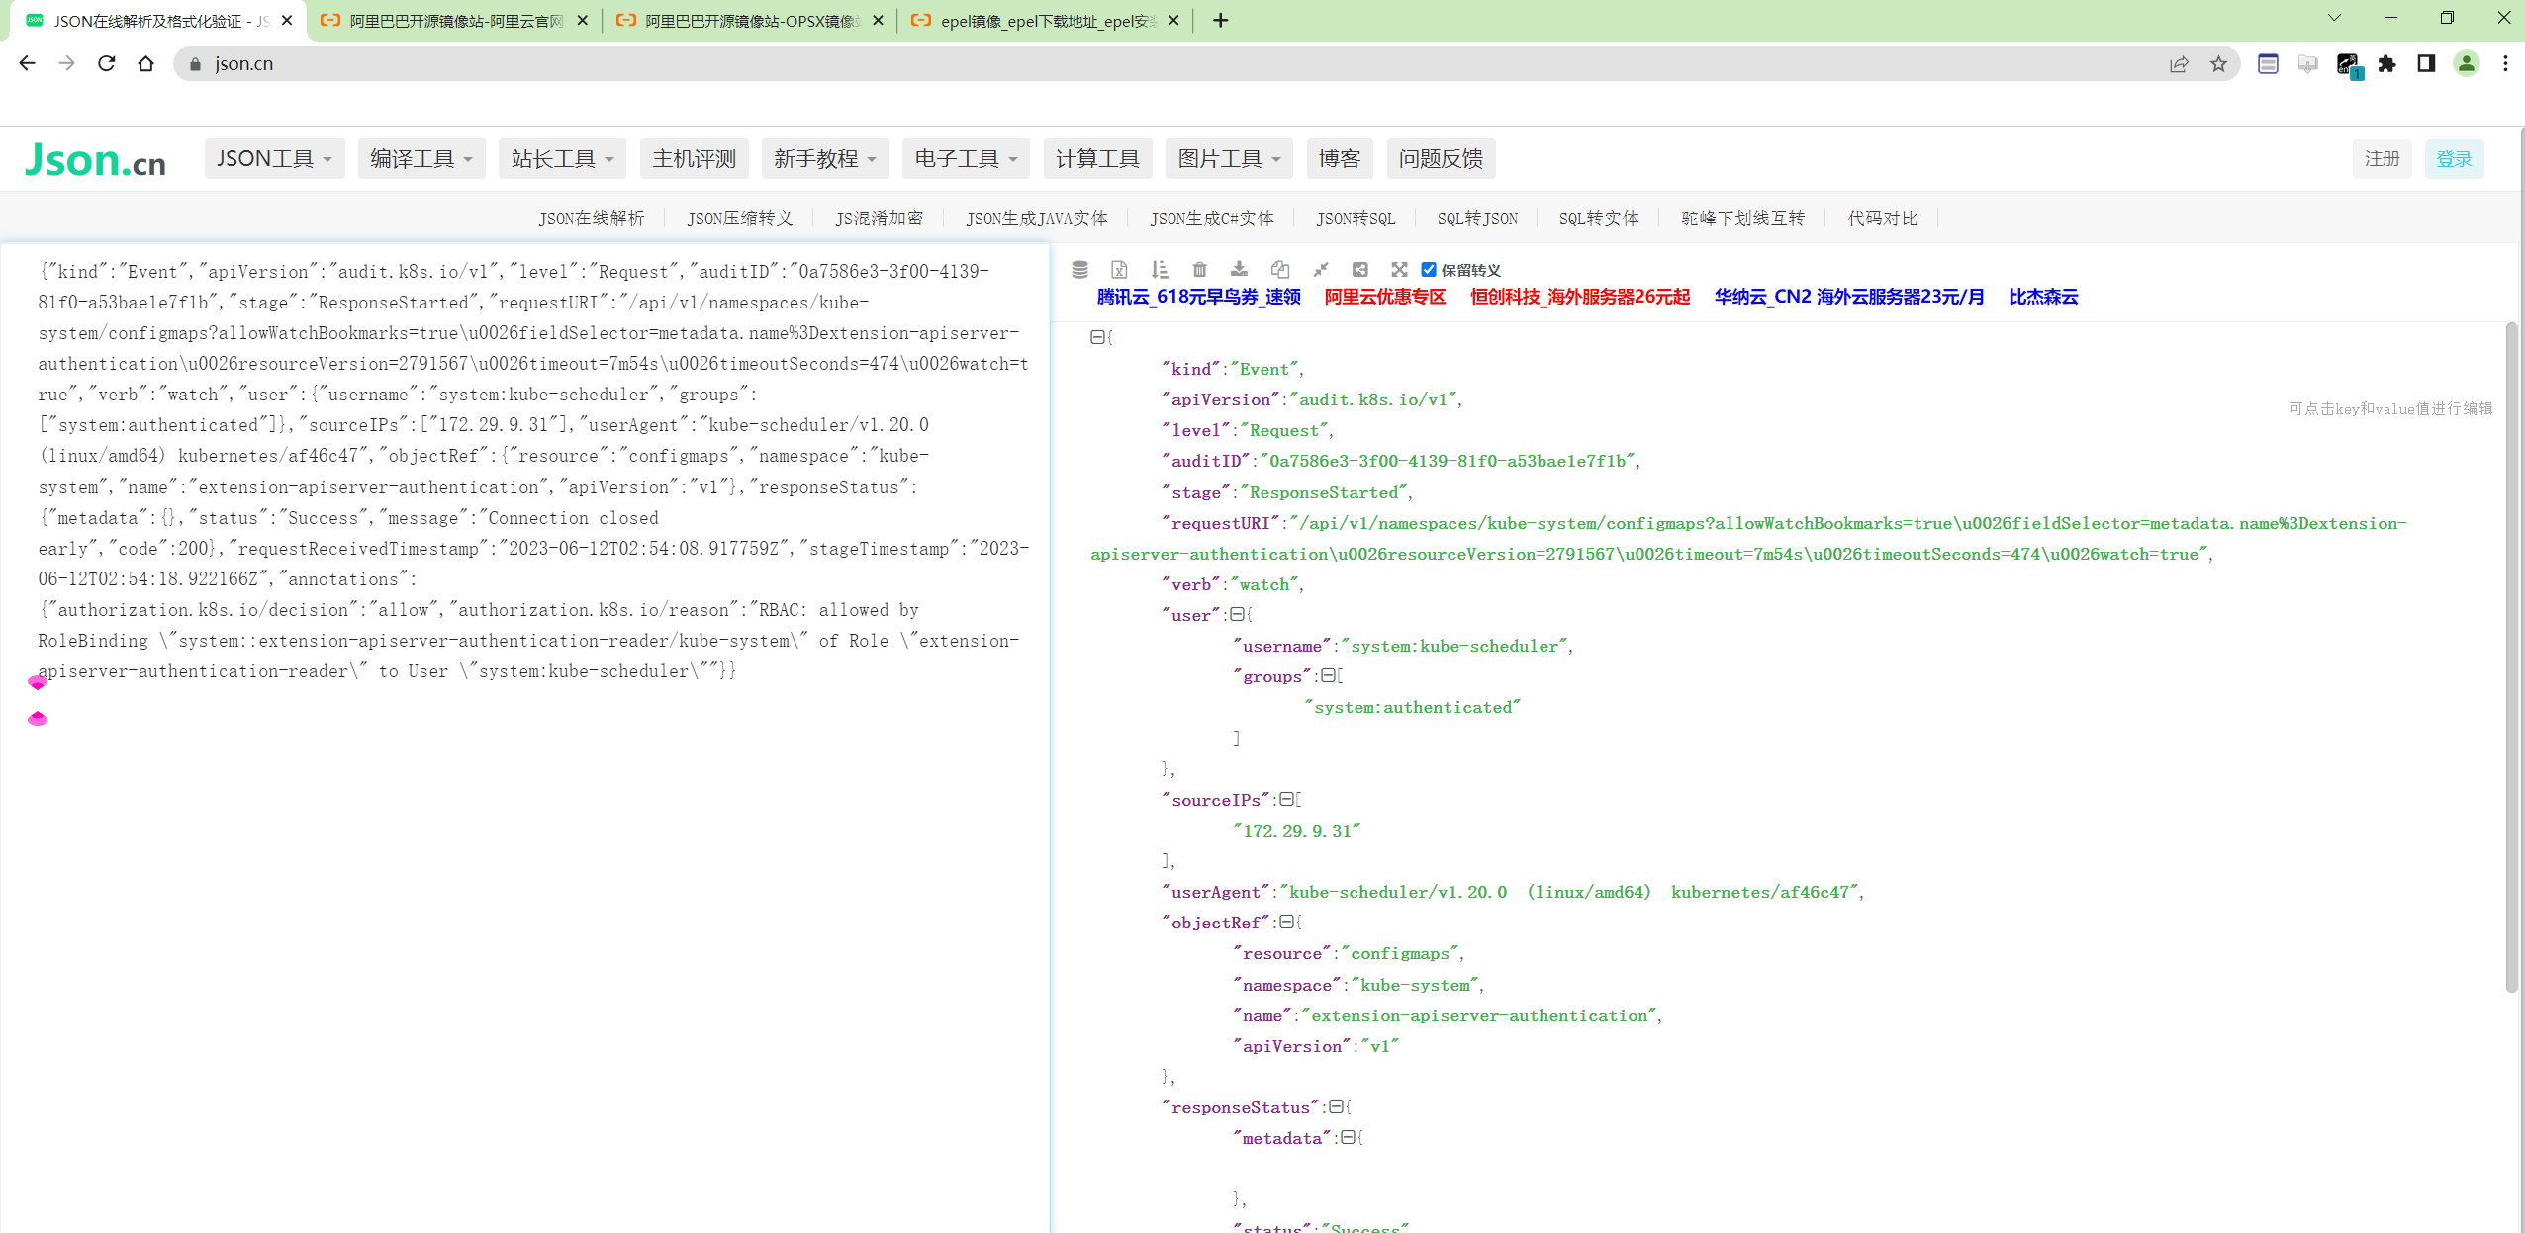This screenshot has width=2525, height=1233.
Task: Bookmark this page with the star icon
Action: pos(2218,63)
